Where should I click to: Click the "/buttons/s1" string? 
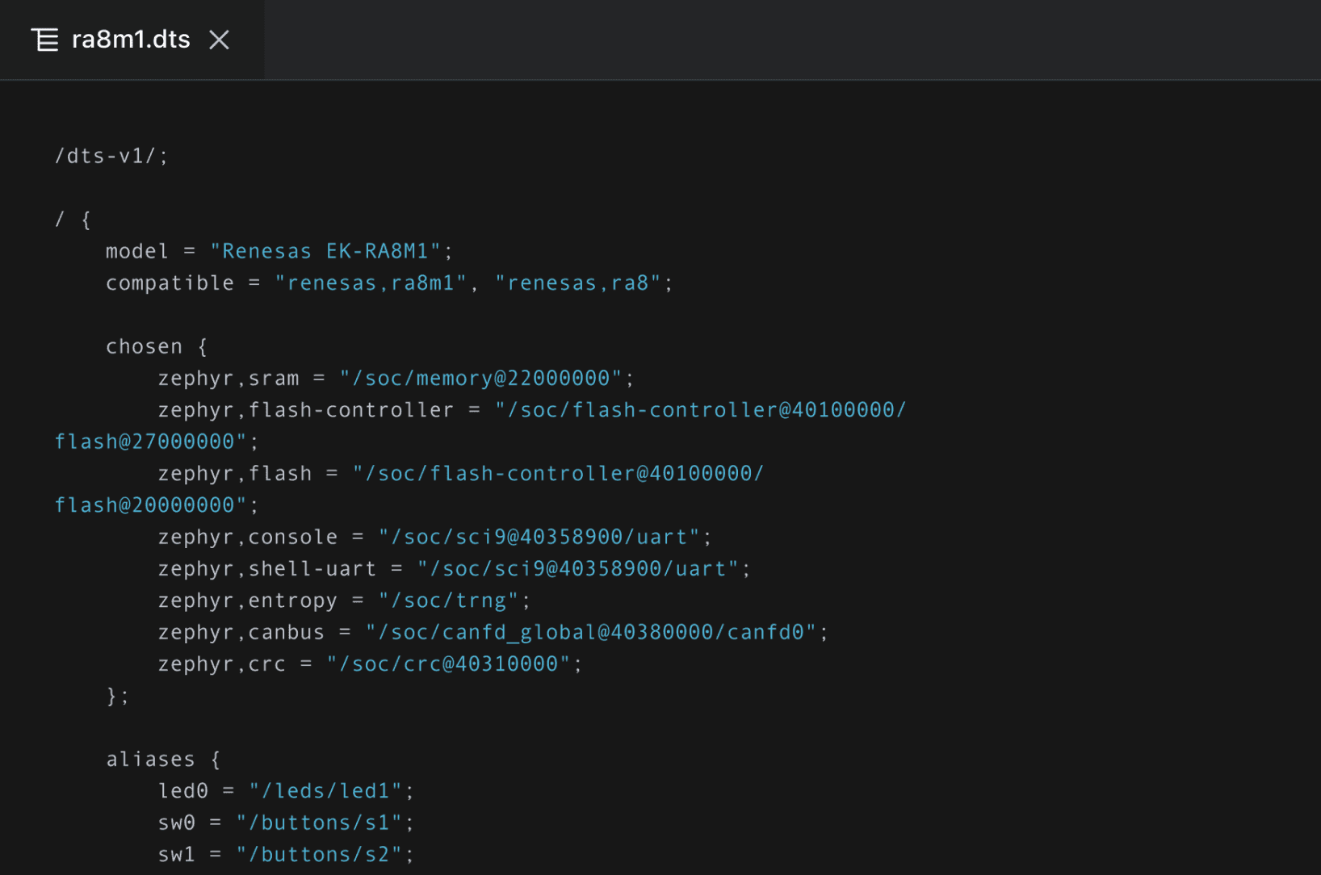click(x=319, y=823)
